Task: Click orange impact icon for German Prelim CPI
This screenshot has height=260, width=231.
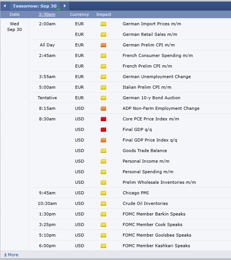Action: pyautogui.click(x=103, y=45)
